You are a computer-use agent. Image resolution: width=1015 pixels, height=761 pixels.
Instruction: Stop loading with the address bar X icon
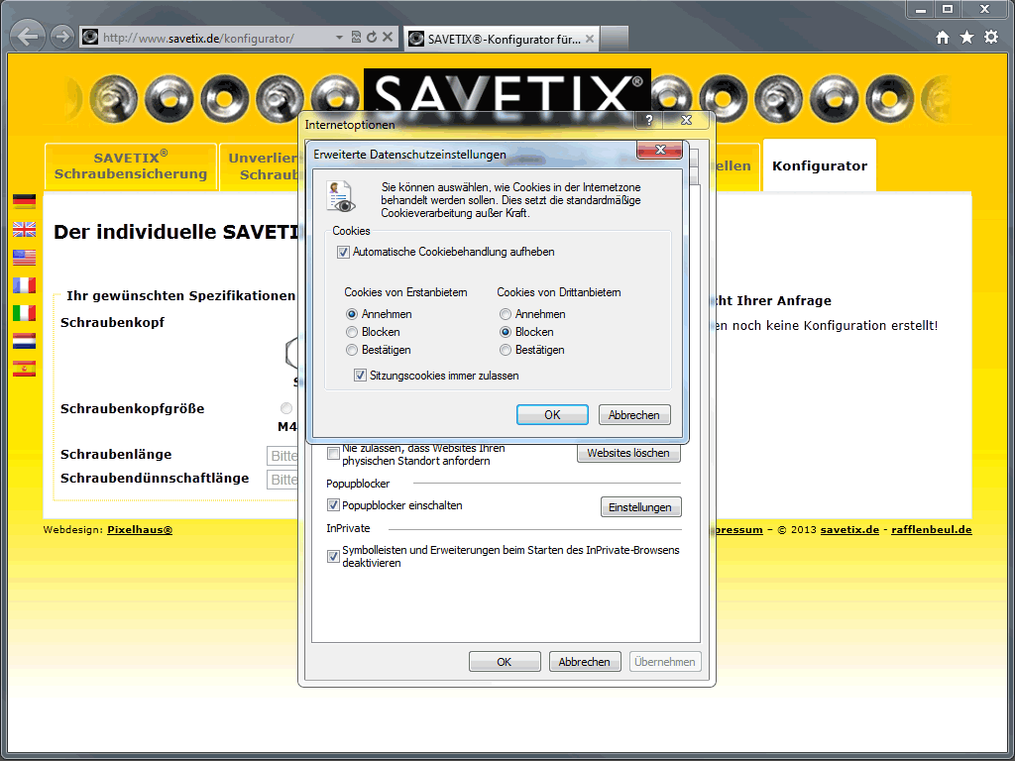coord(388,37)
